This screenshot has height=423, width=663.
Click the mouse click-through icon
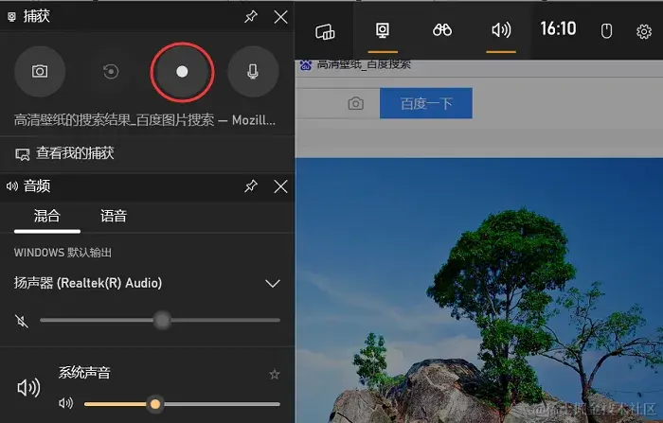[x=606, y=31]
